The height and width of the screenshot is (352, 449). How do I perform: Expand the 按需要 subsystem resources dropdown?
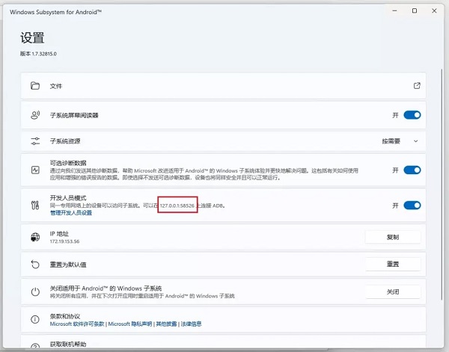400,141
